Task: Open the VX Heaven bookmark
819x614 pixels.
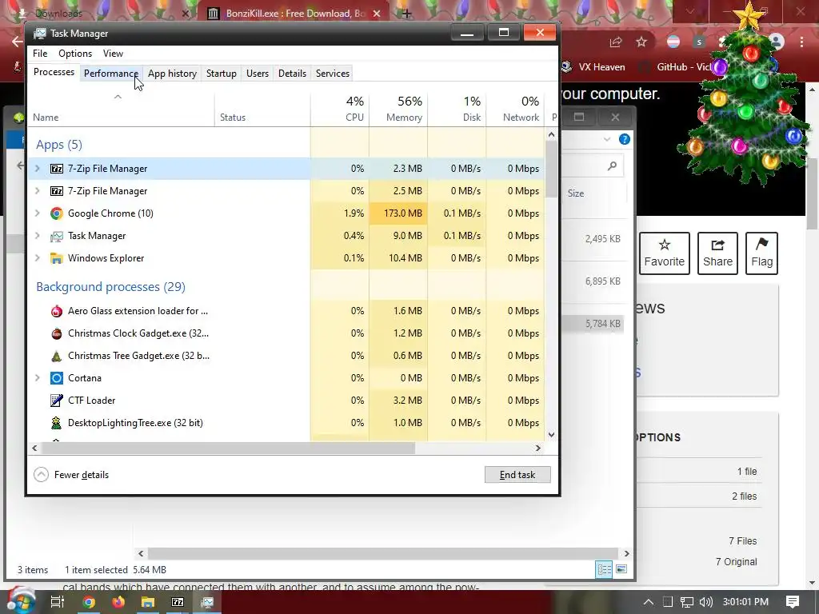Action: pyautogui.click(x=593, y=67)
